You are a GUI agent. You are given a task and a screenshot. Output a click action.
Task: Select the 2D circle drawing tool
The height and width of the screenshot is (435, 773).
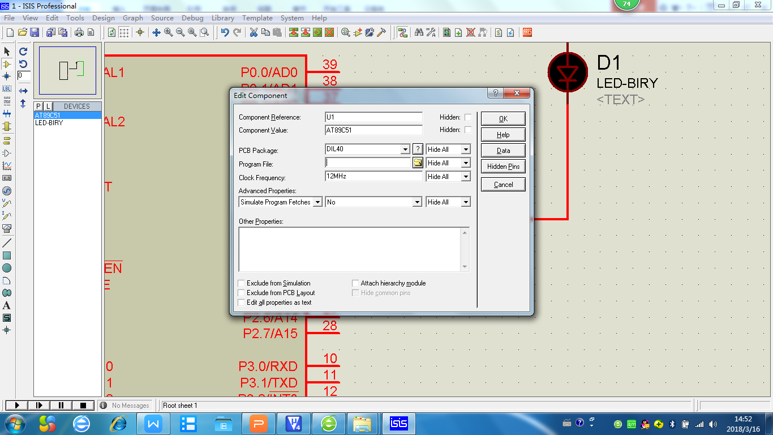(x=7, y=268)
